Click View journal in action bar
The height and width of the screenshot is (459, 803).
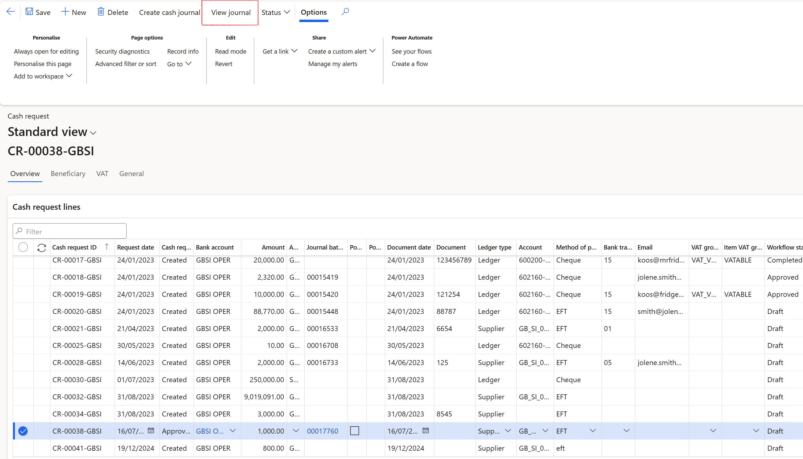click(231, 12)
